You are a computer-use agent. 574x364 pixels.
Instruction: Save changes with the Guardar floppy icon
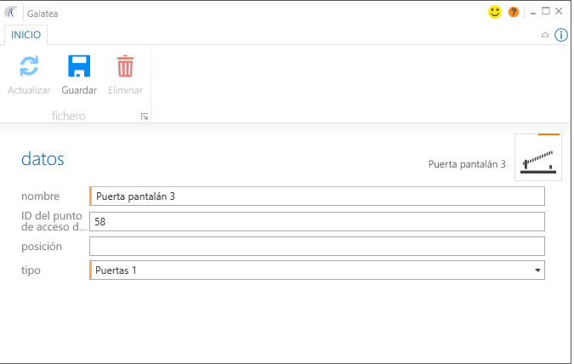(x=79, y=67)
